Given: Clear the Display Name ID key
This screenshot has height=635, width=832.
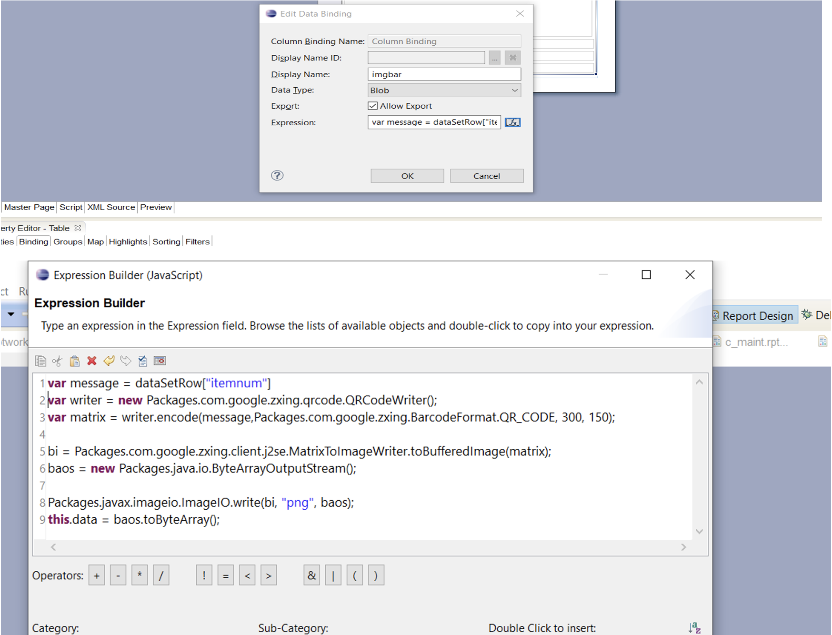Looking at the screenshot, I should [513, 58].
